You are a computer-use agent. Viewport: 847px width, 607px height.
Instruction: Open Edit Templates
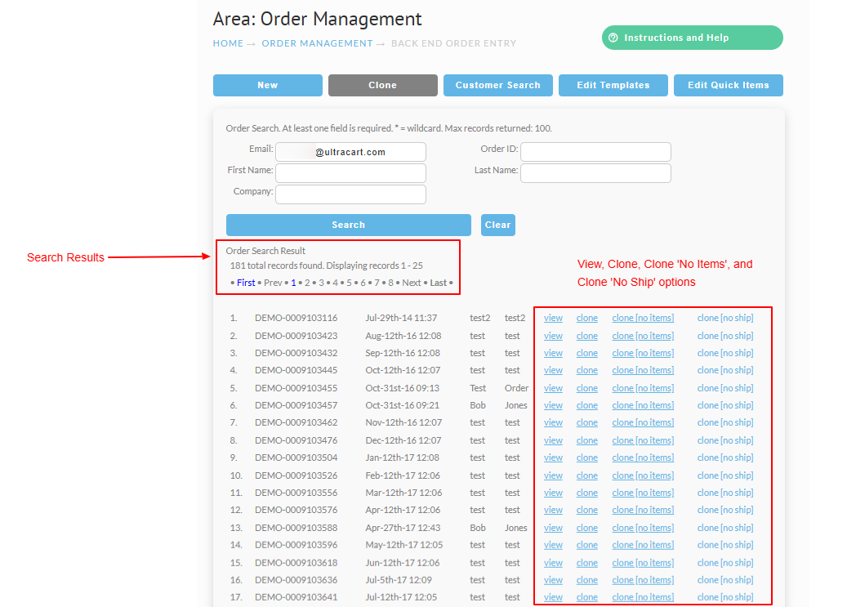613,86
